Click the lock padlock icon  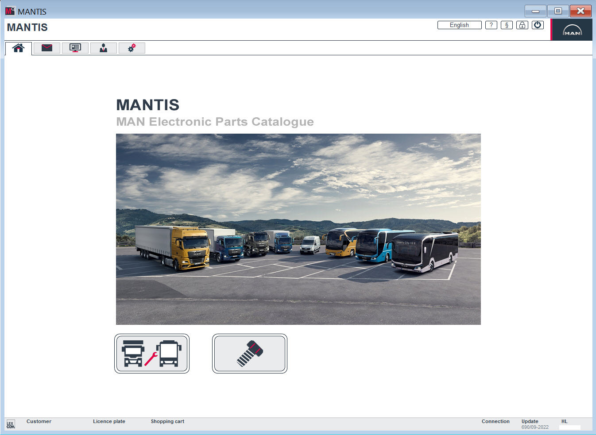(522, 25)
